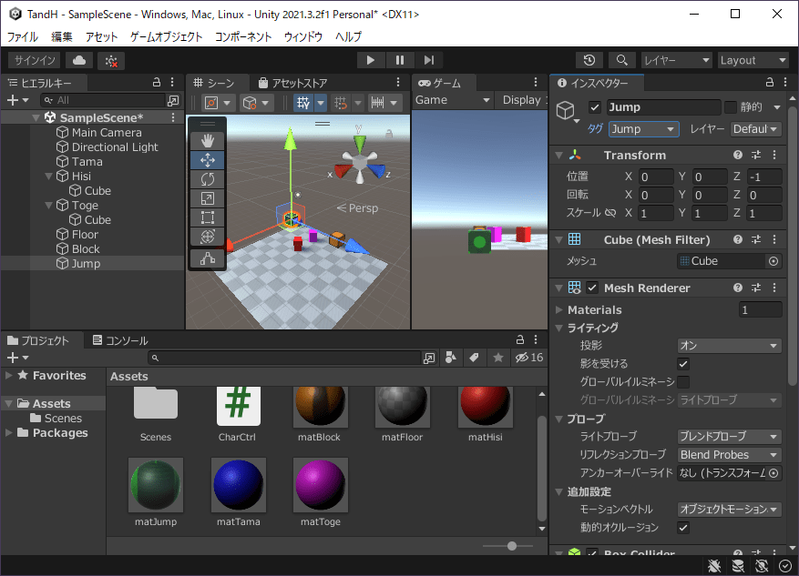Click the scene draw mode sphere icon
Screen dimensions: 799x576
pos(250,103)
